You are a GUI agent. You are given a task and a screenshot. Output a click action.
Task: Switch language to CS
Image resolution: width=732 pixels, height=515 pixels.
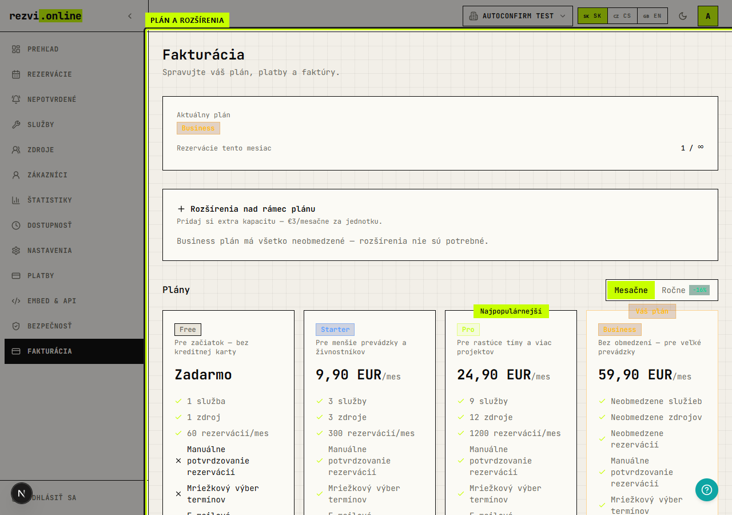tap(622, 16)
